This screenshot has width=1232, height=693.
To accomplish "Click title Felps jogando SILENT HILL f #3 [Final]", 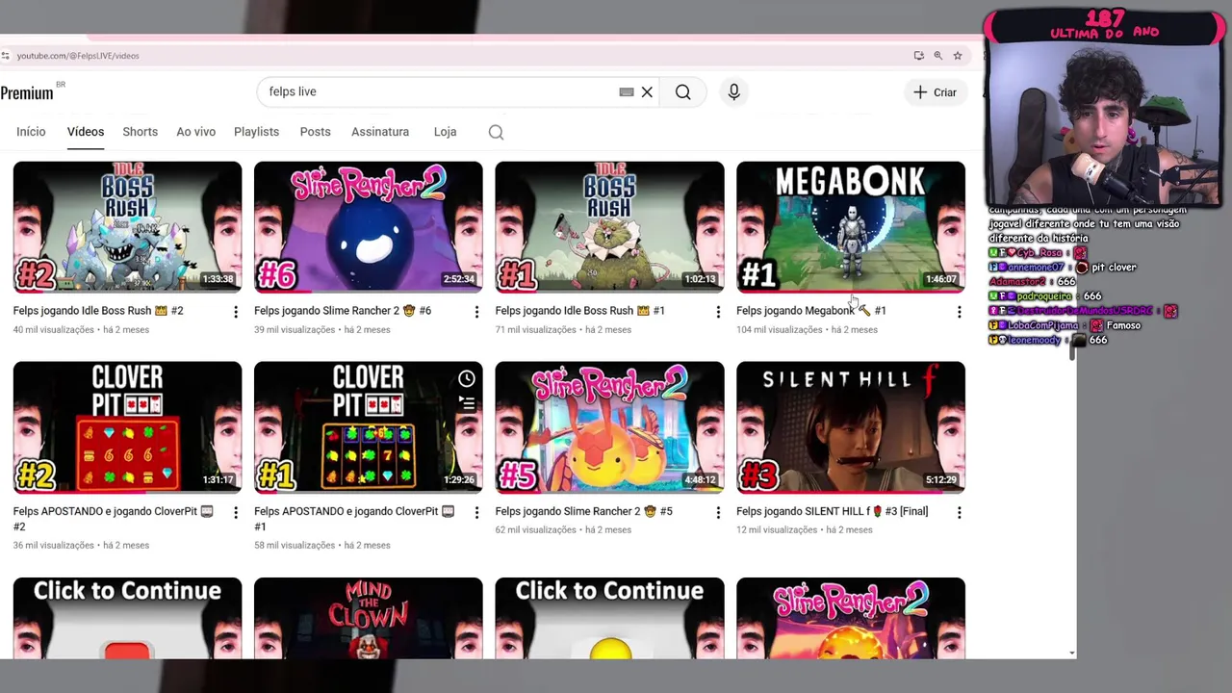I will 833,511.
